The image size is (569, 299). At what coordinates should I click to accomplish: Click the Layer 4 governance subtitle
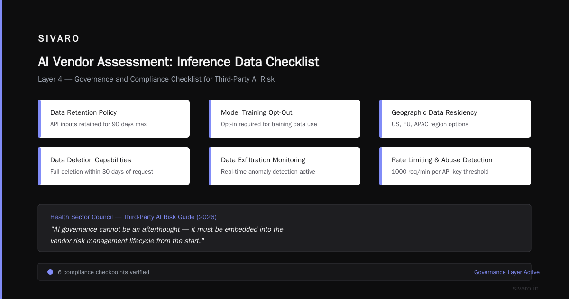156,79
